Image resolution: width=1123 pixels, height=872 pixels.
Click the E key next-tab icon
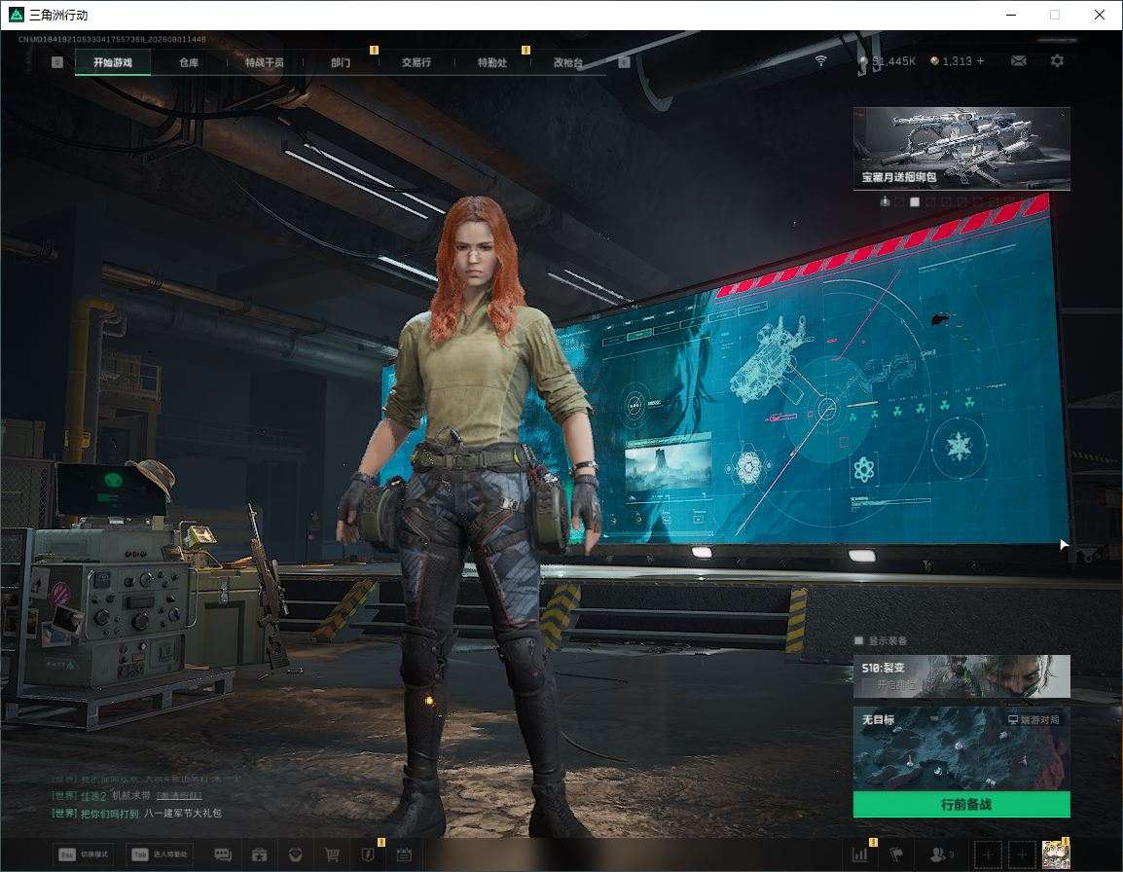pos(624,62)
